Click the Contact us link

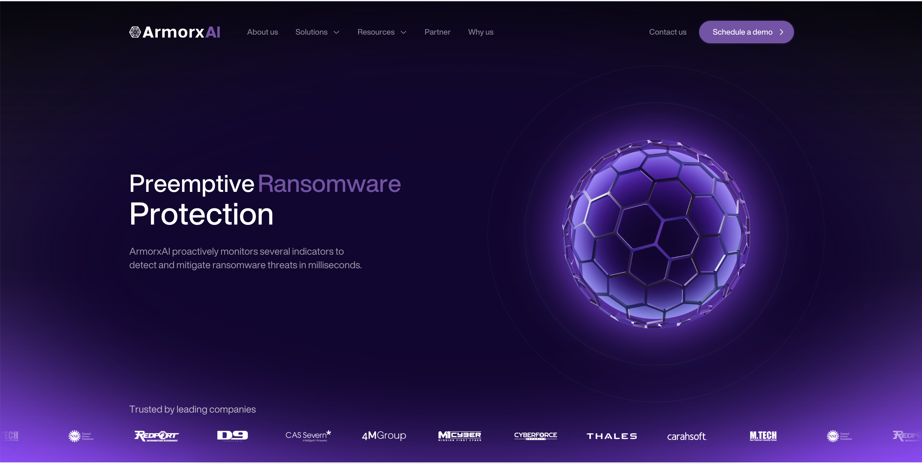(x=667, y=32)
